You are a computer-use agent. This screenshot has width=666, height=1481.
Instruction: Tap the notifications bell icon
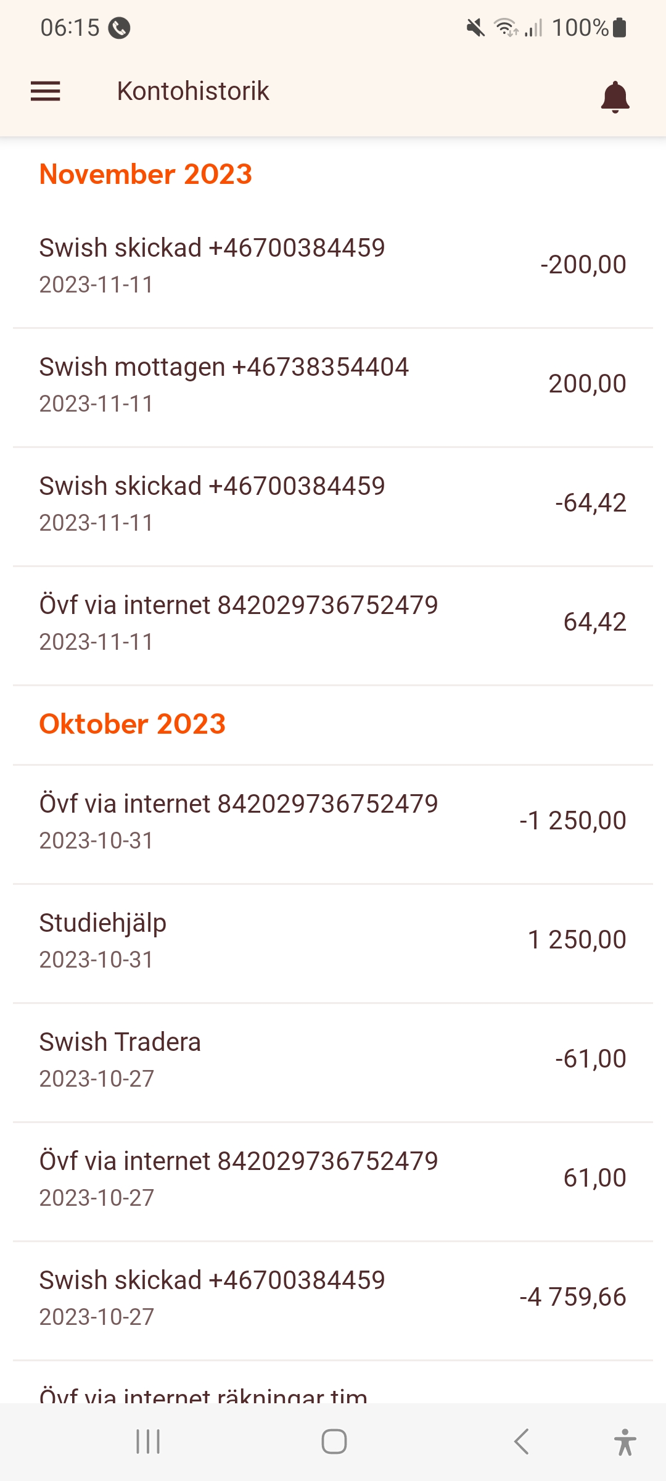coord(615,97)
